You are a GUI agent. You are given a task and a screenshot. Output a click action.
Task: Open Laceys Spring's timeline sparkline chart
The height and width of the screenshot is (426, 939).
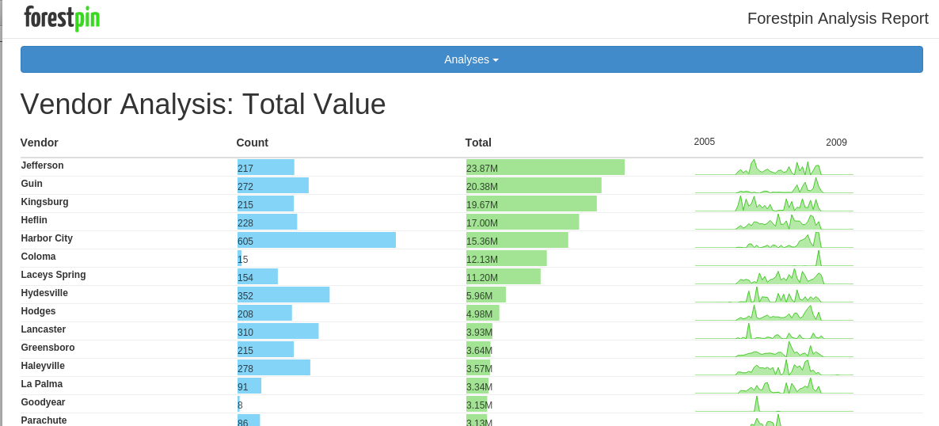[774, 277]
